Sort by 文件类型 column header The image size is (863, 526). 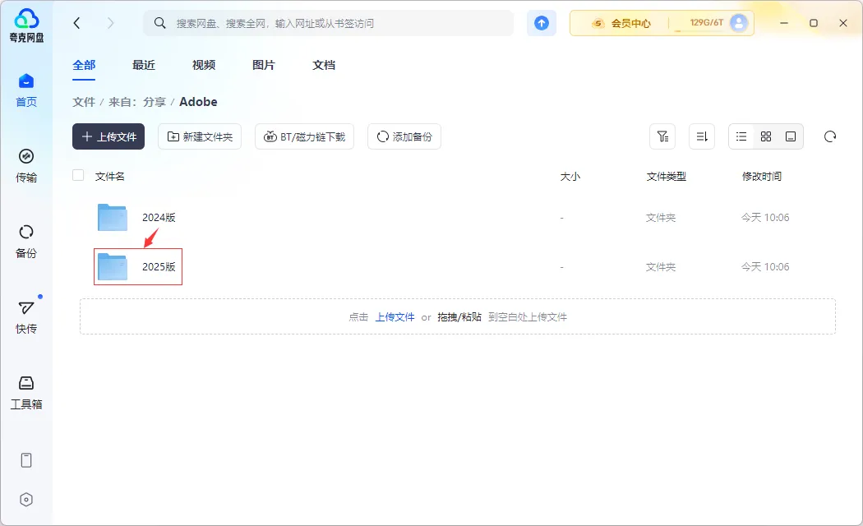(x=666, y=176)
